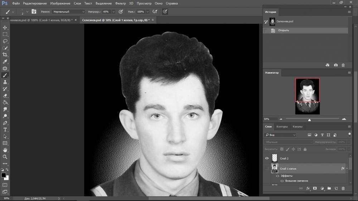Click the Navigator preview thumbnail

coord(307,96)
